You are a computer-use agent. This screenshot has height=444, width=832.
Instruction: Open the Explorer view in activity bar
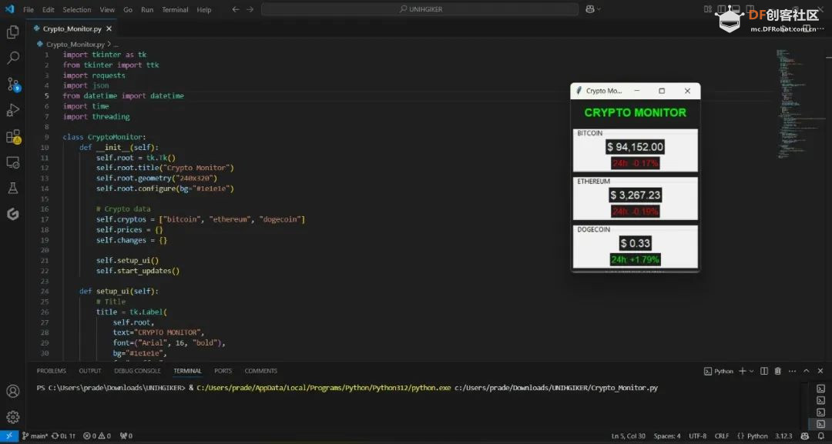(13, 32)
